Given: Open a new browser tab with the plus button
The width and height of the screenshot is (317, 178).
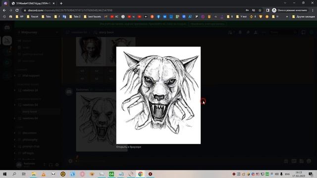Looking at the screenshot, I should pyautogui.click(x=61, y=3).
